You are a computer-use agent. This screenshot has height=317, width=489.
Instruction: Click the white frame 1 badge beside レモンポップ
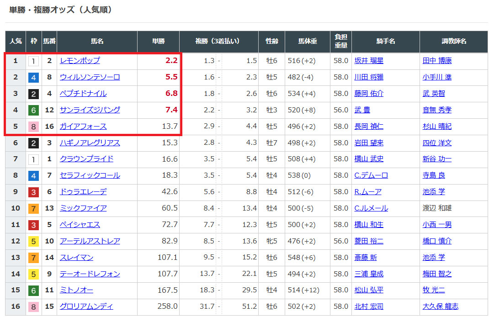[x=34, y=61]
